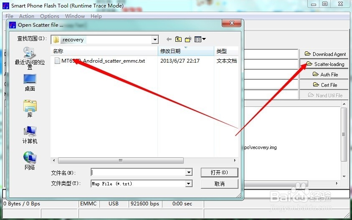352x220 pixels.
Task: Click the Smart Phone Flash Tool title icon
Action: point(6,6)
